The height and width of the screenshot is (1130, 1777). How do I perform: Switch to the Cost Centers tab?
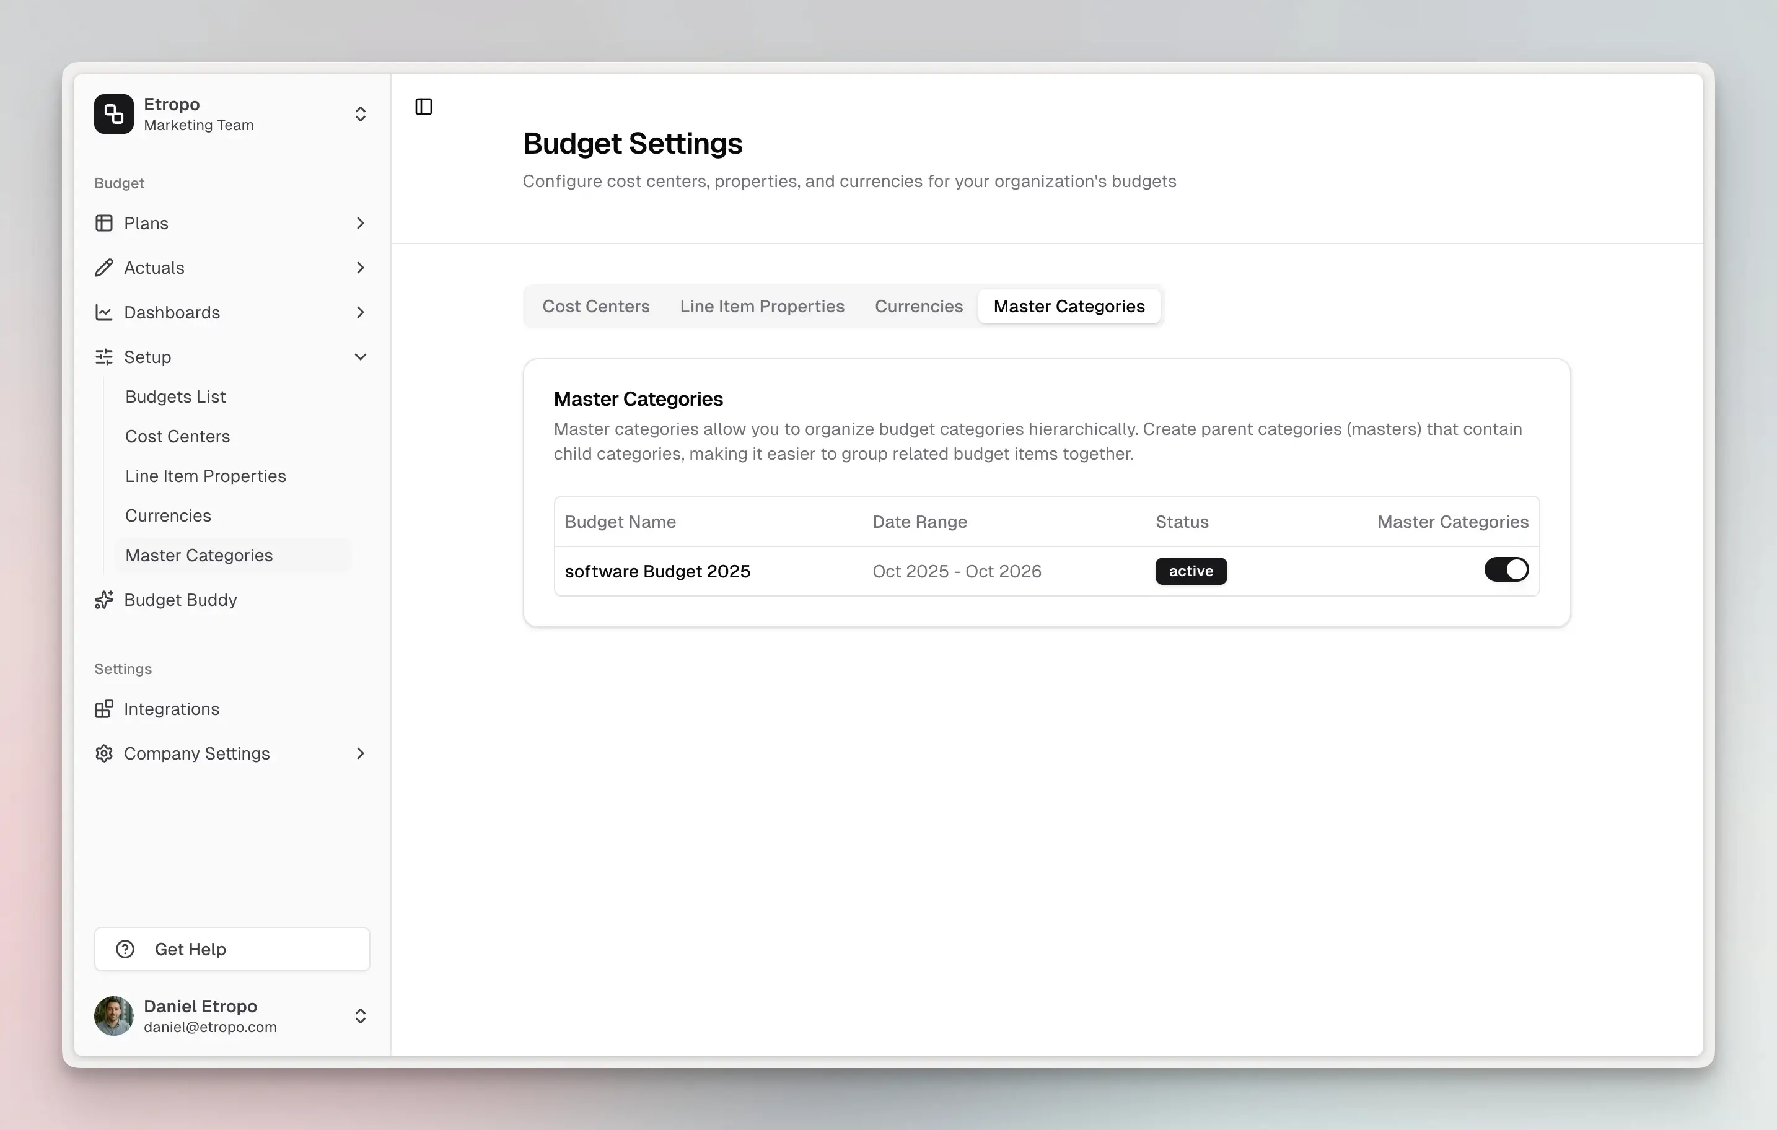point(595,306)
